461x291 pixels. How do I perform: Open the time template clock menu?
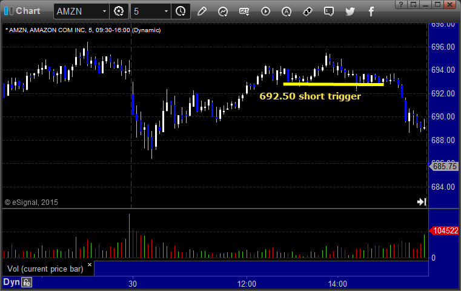point(181,12)
